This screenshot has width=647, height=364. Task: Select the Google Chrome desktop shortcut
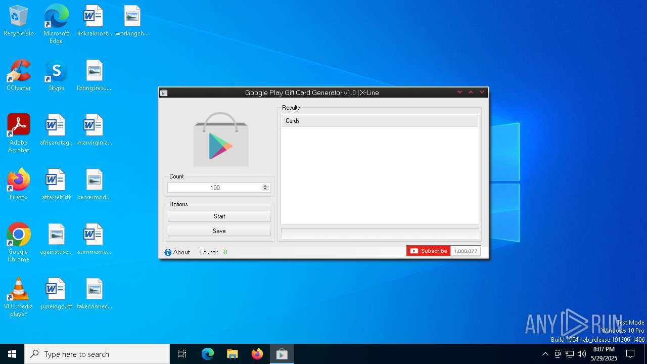(19, 243)
